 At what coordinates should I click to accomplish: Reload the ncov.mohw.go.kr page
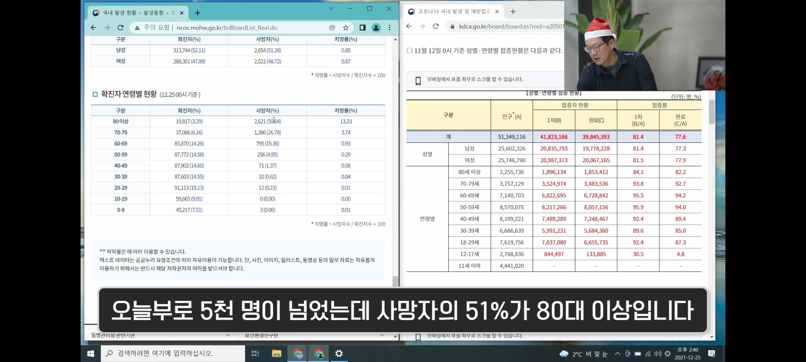(x=120, y=27)
